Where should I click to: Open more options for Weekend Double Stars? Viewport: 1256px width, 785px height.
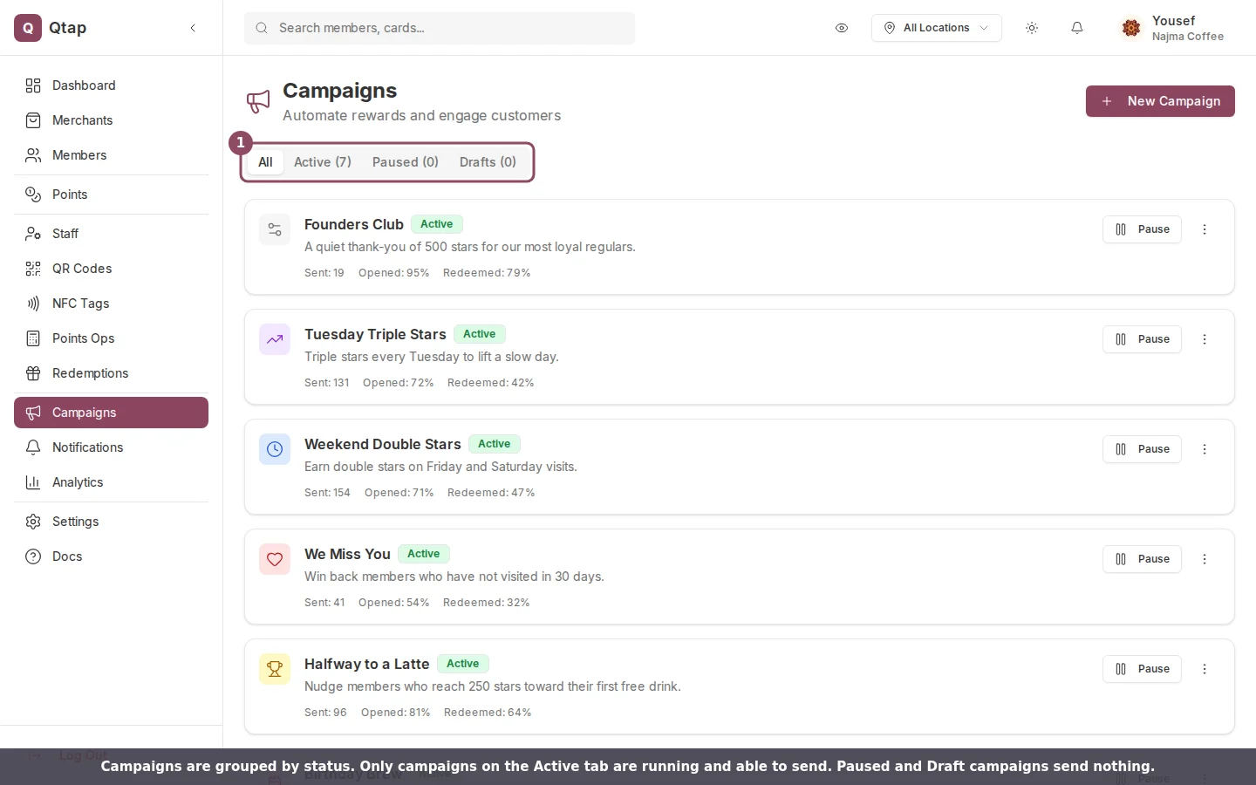click(x=1205, y=449)
